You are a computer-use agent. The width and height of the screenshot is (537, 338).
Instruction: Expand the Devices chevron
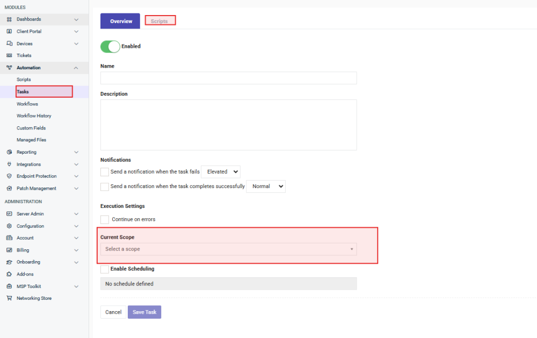click(76, 44)
